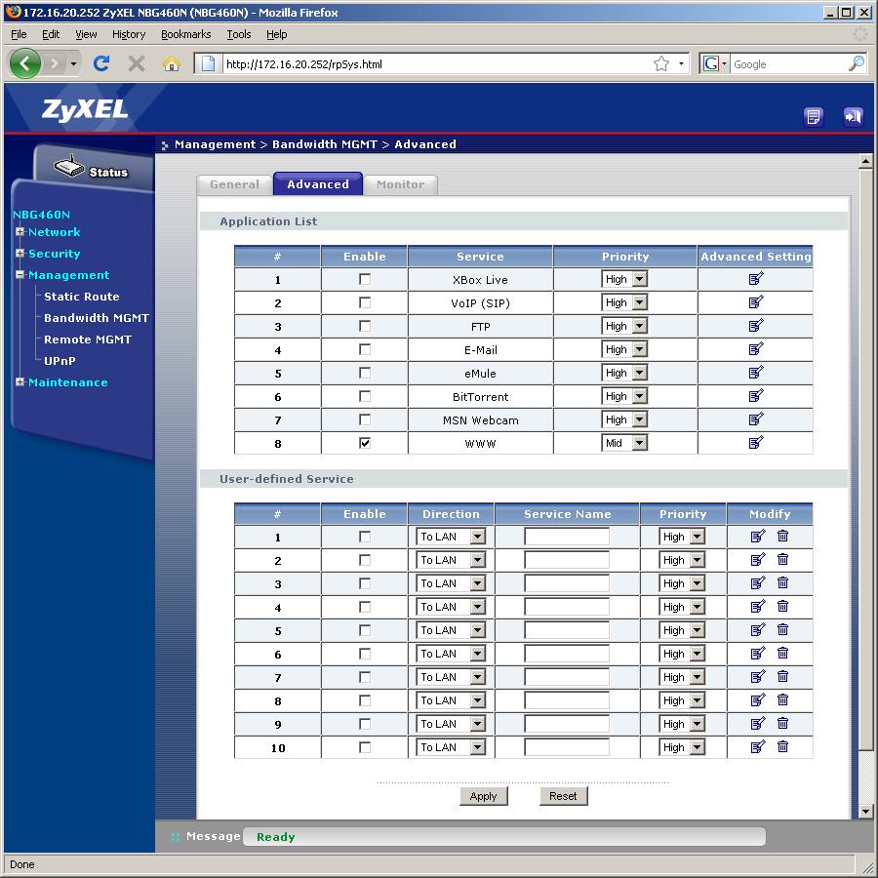Screen dimensions: 878x878
Task: Reload the page with Firefox refresh button
Action: click(x=101, y=63)
